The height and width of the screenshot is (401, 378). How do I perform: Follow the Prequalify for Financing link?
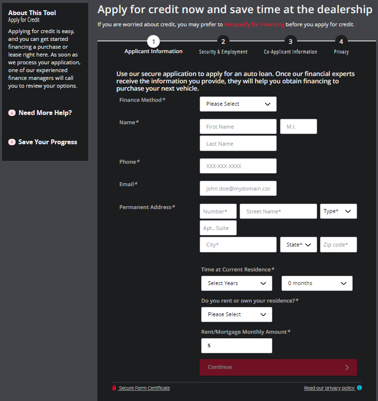pos(254,24)
